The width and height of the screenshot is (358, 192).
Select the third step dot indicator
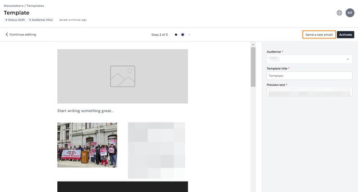[189, 35]
